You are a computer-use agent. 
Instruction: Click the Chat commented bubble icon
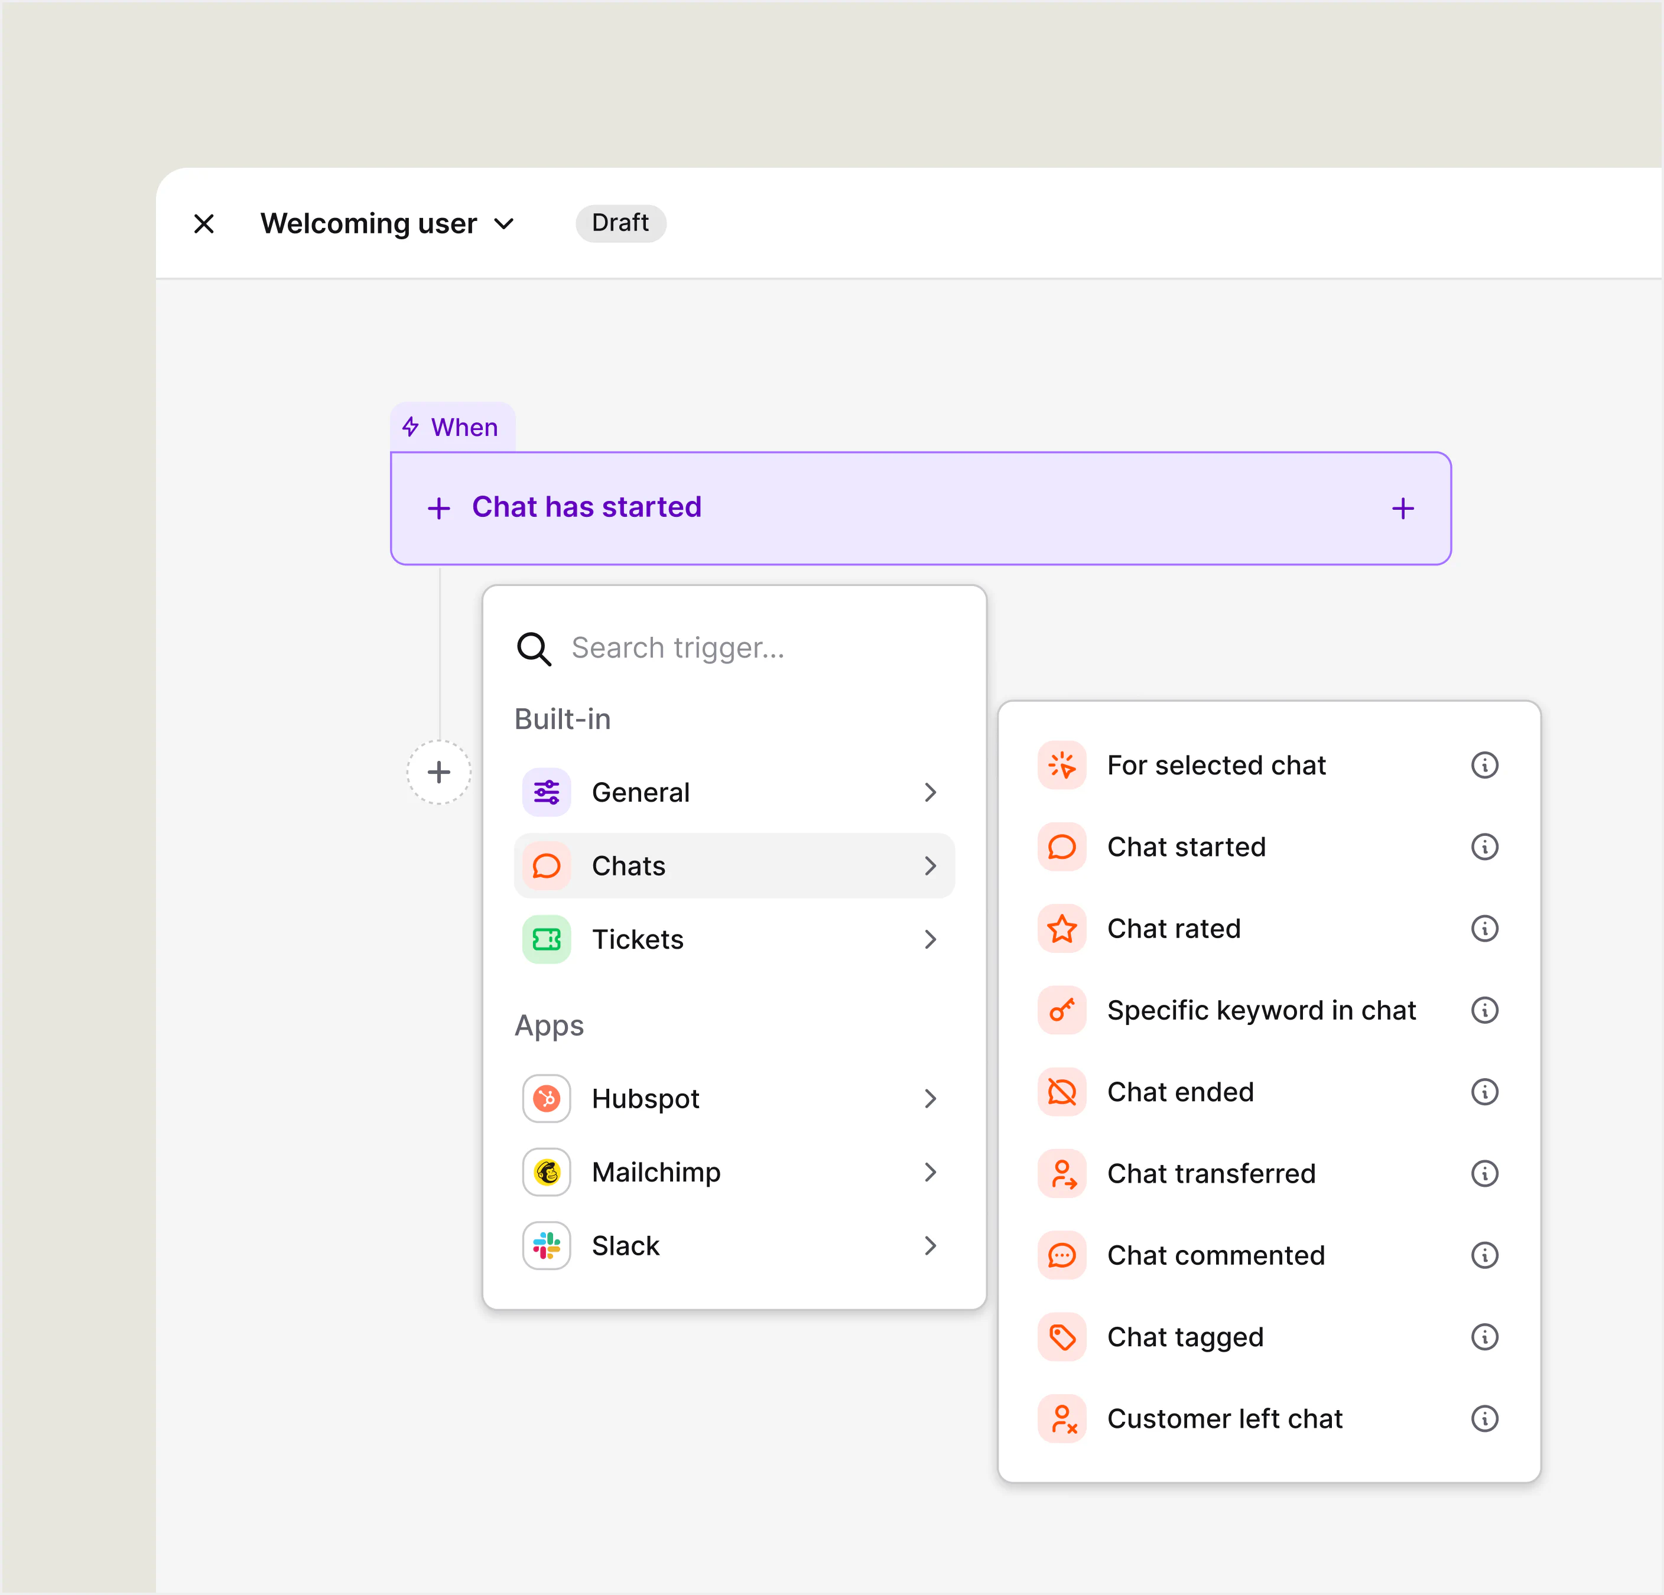[1062, 1255]
